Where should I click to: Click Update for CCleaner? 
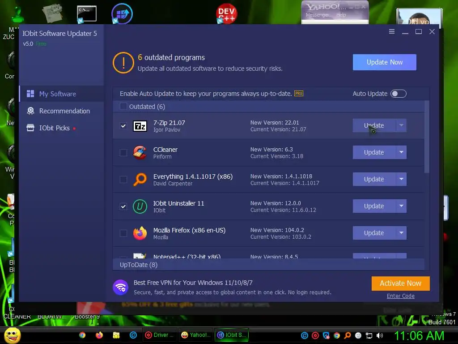pos(374,152)
